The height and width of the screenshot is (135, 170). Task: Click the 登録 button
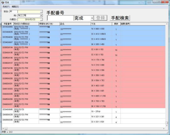[x=100, y=18]
